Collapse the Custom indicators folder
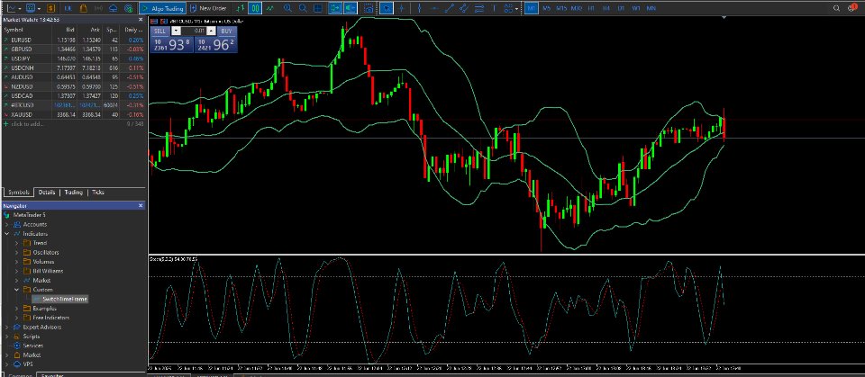 (16, 290)
